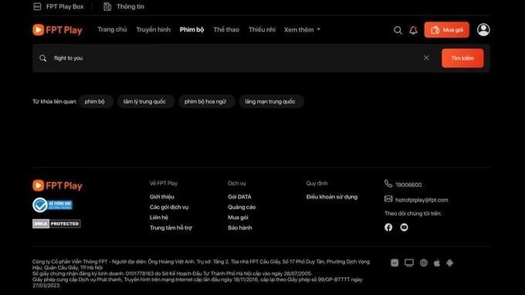Click the Tìm kiếm button
Image resolution: width=525 pixels, height=295 pixels.
tap(462, 58)
